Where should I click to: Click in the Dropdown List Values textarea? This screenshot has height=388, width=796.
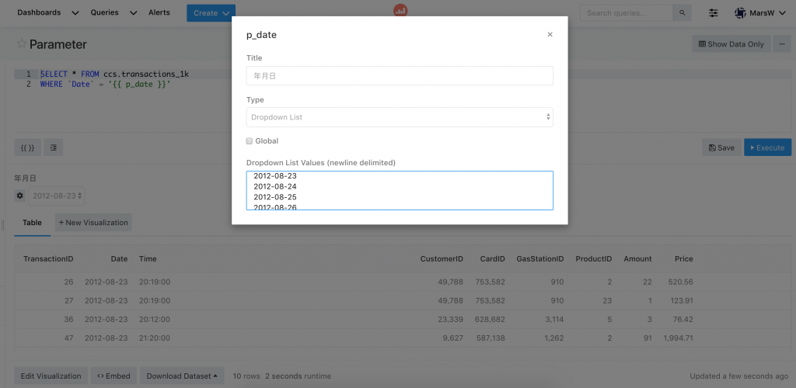pyautogui.click(x=400, y=190)
